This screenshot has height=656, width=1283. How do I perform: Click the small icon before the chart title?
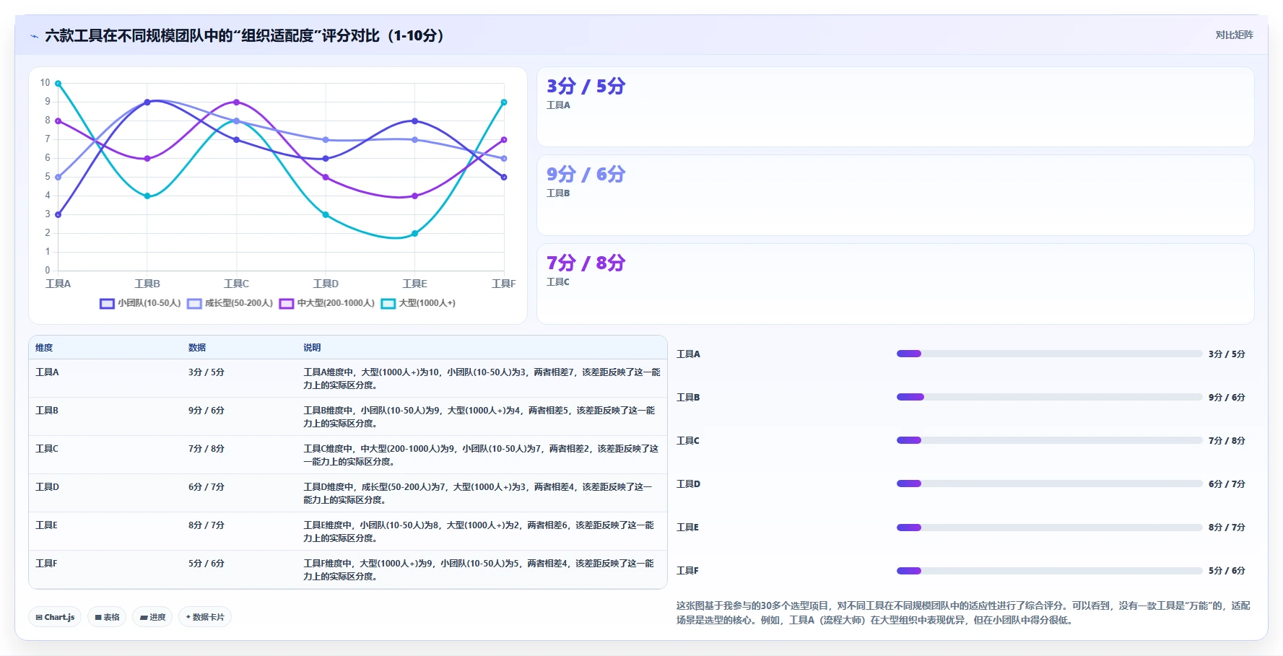(x=34, y=36)
